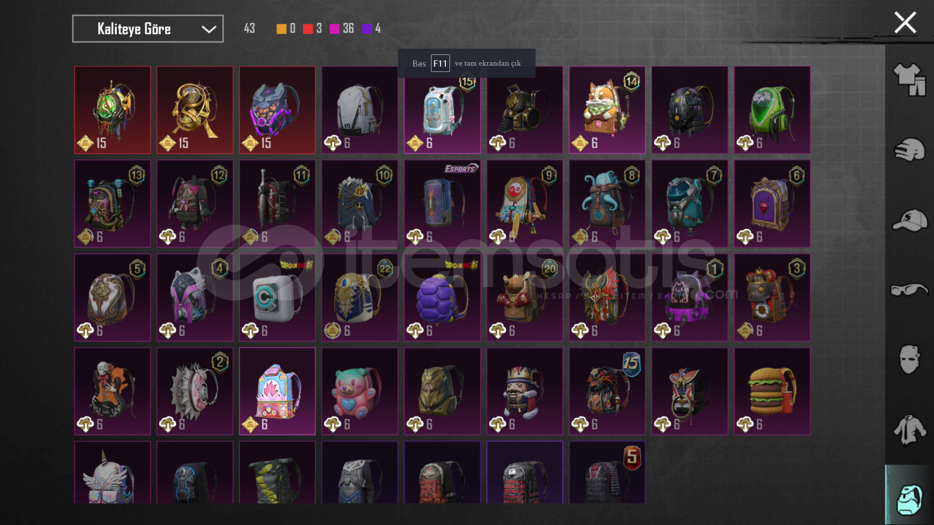Click the pink quality count swatch
934x525 pixels.
coord(335,29)
